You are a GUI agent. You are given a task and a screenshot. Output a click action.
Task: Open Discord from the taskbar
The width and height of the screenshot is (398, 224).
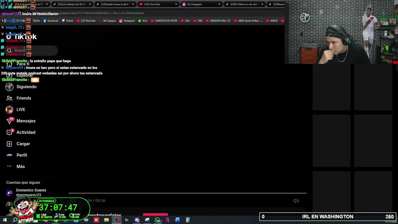137,220
